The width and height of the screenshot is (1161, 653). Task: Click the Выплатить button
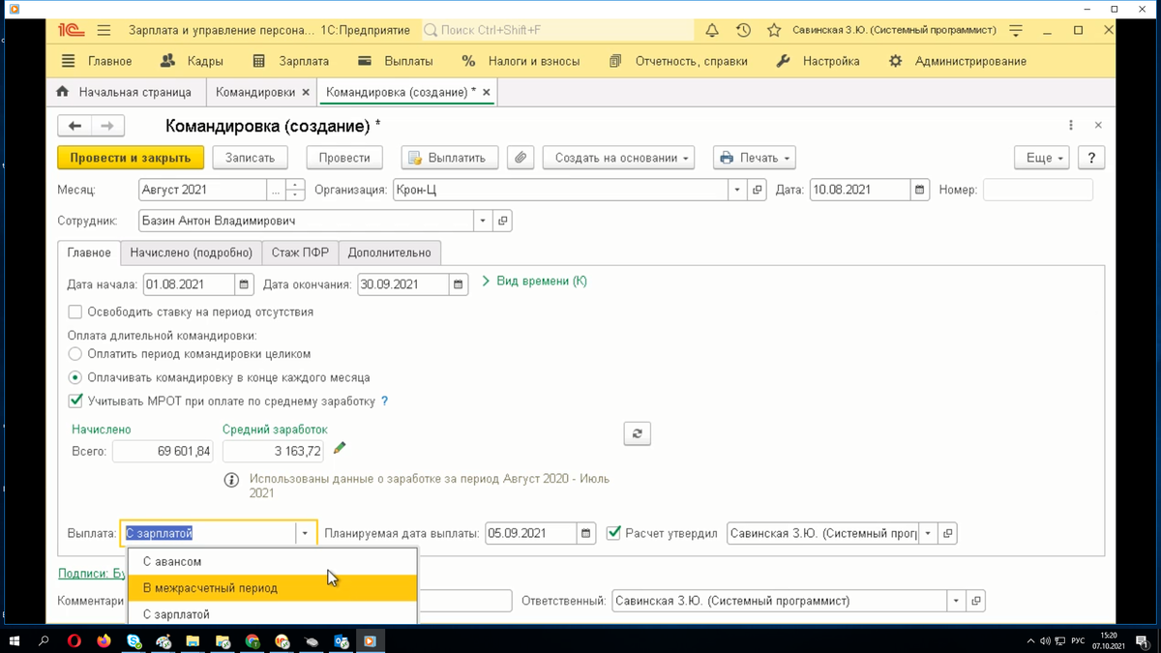(450, 158)
